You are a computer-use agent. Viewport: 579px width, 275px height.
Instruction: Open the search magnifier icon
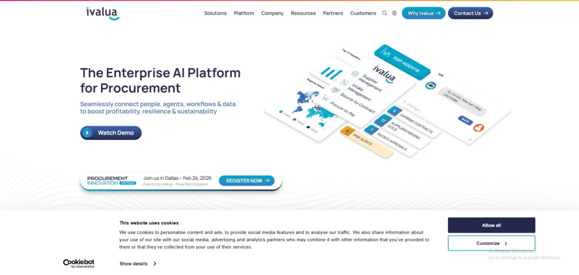384,14
